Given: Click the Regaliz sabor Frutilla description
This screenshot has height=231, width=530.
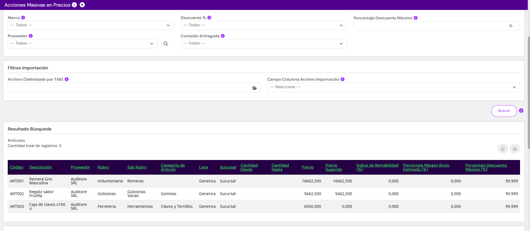Looking at the screenshot, I should click(41, 194).
